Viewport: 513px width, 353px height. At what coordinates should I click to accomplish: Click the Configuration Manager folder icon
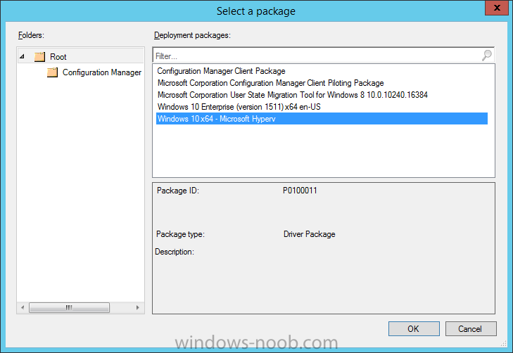point(52,72)
